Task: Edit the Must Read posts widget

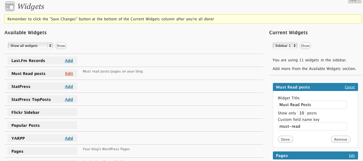Action: tap(69, 73)
